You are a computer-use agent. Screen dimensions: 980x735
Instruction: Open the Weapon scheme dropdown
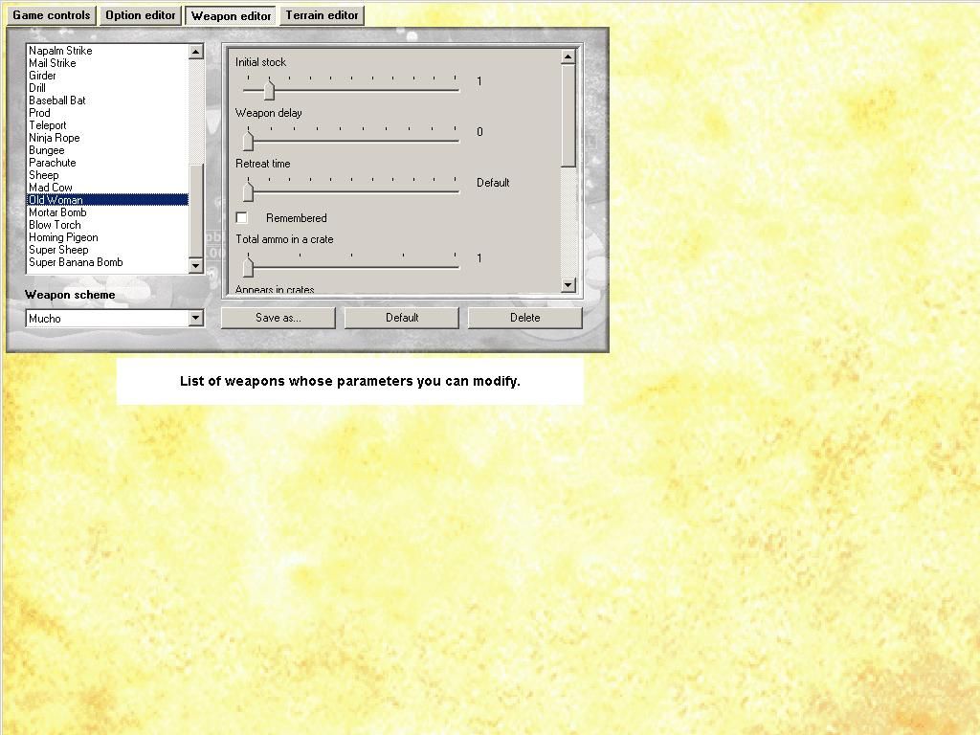pyautogui.click(x=195, y=318)
